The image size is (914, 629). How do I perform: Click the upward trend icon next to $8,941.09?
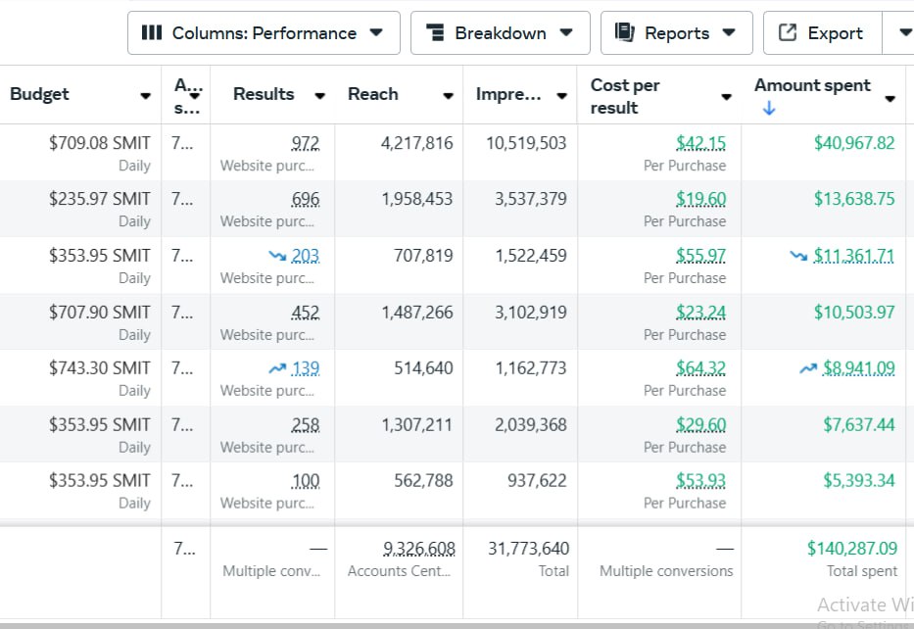808,368
